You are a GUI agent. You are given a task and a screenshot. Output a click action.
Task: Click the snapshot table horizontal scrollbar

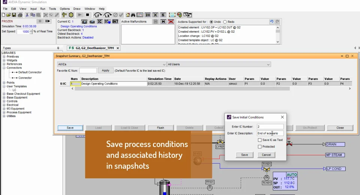[182, 88]
